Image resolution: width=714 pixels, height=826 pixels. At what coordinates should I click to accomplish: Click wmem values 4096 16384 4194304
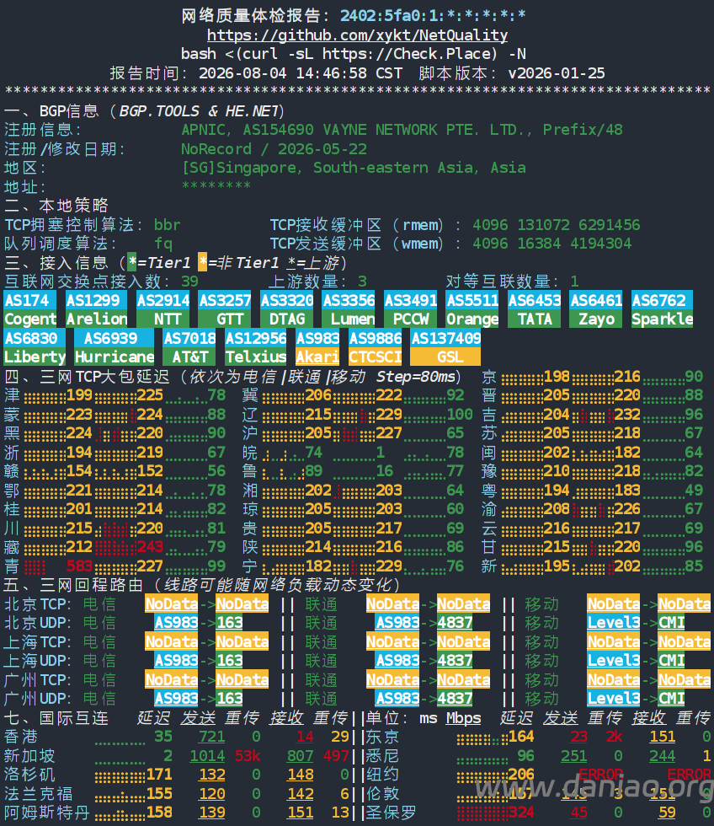551,244
